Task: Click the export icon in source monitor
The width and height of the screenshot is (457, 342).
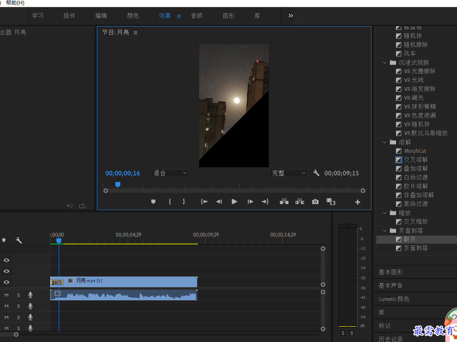Action: click(82, 205)
